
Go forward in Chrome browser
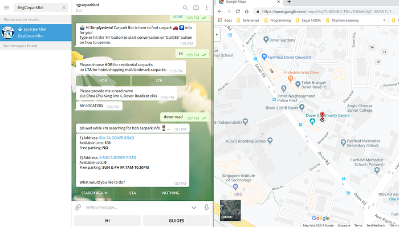229,11
